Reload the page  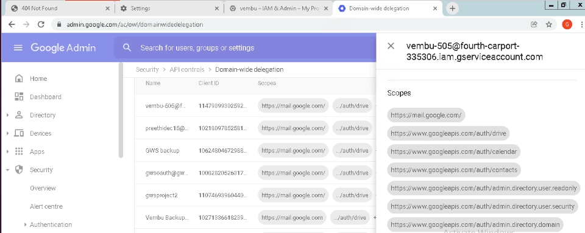click(41, 24)
